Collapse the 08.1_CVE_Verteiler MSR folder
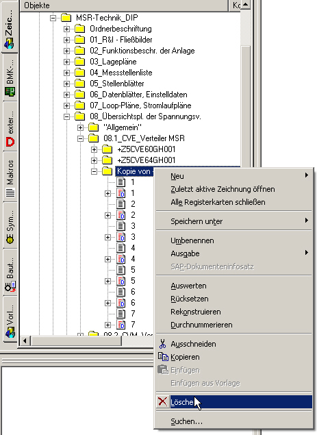Screen dimensions: 317x435 click(80, 138)
